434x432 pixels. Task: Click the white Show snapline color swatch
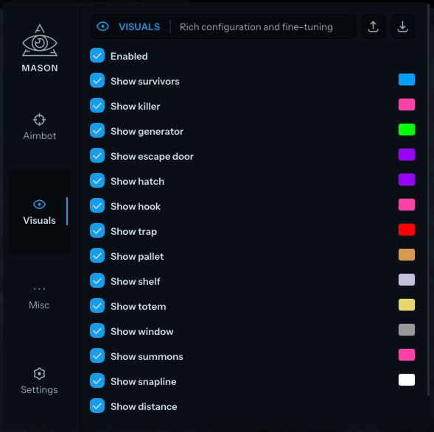pyautogui.click(x=407, y=380)
